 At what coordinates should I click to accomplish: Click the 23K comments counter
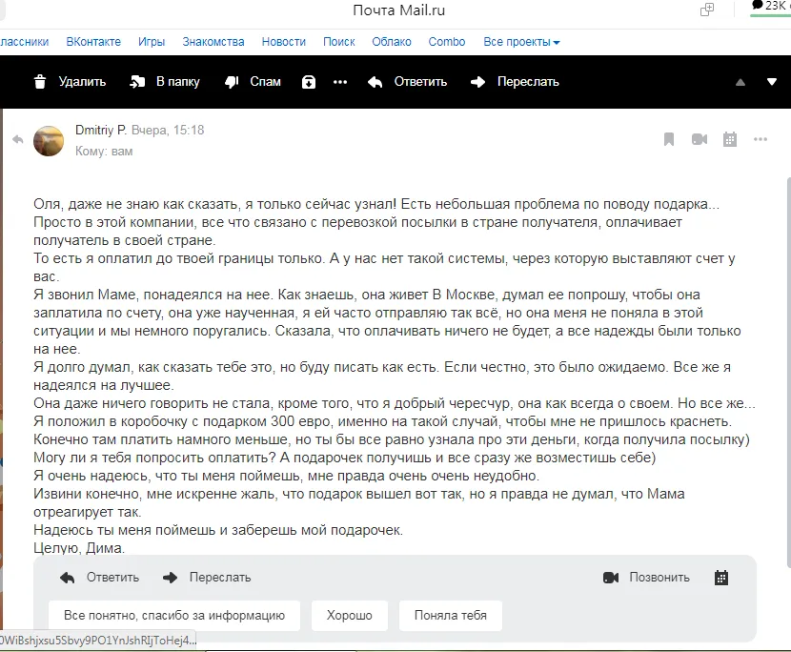[771, 6]
